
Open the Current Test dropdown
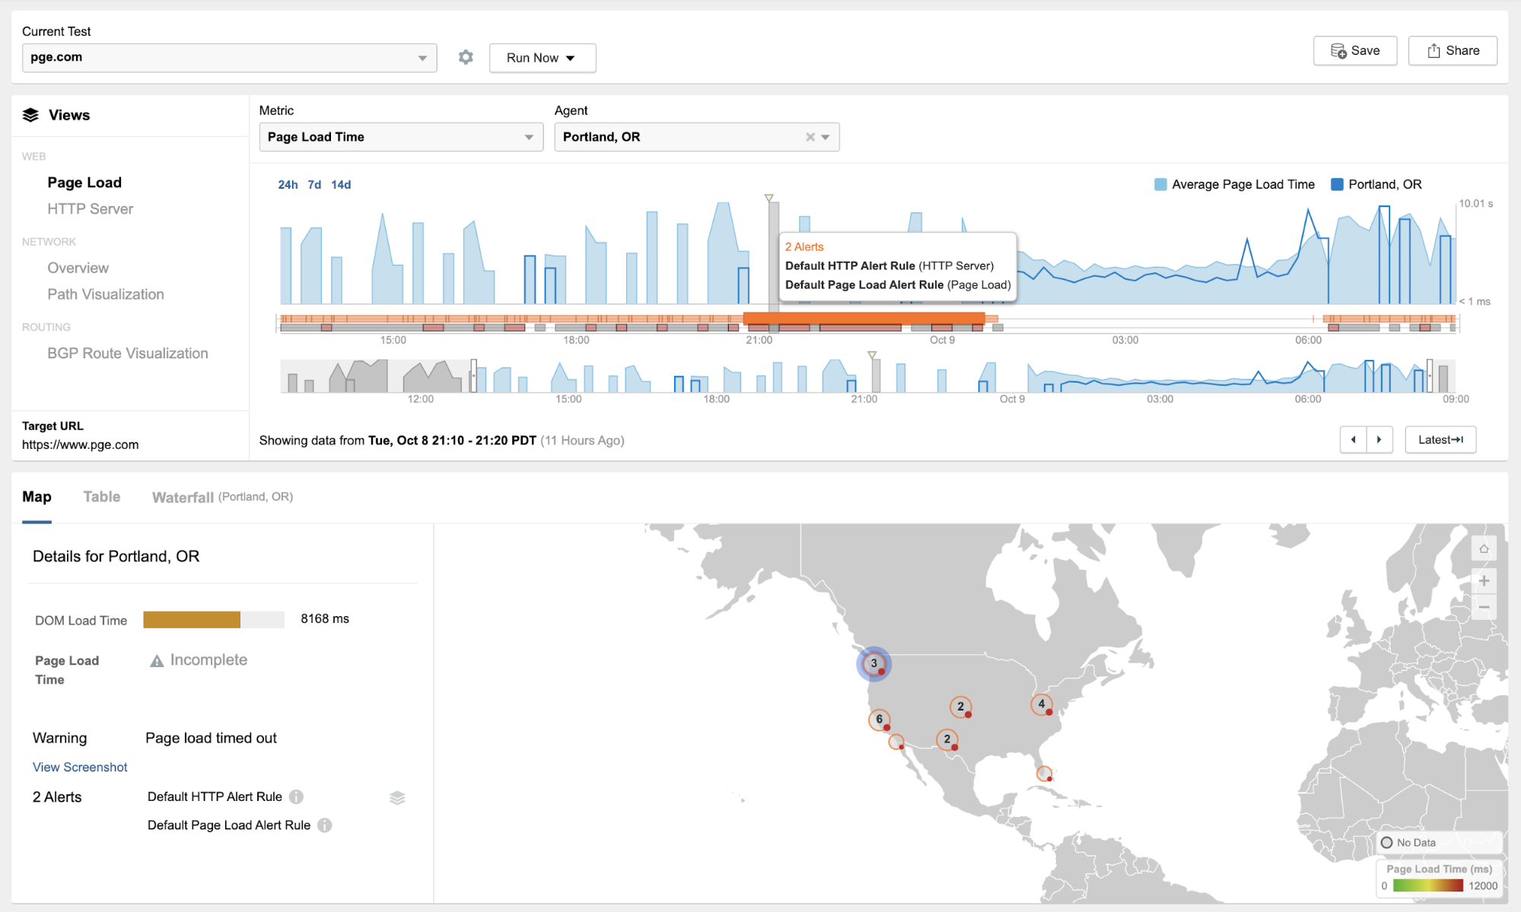[x=229, y=58]
